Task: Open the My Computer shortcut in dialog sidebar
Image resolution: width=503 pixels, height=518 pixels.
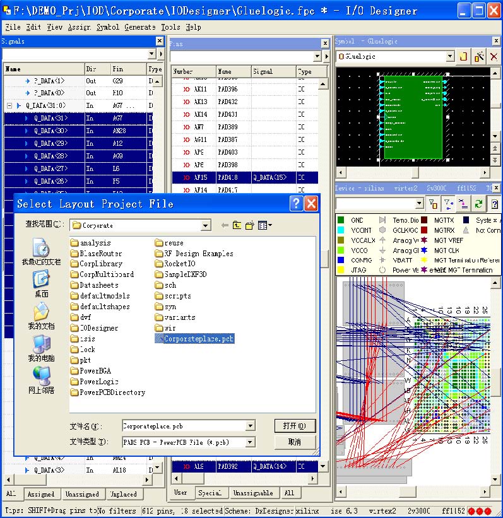Action: (42, 346)
